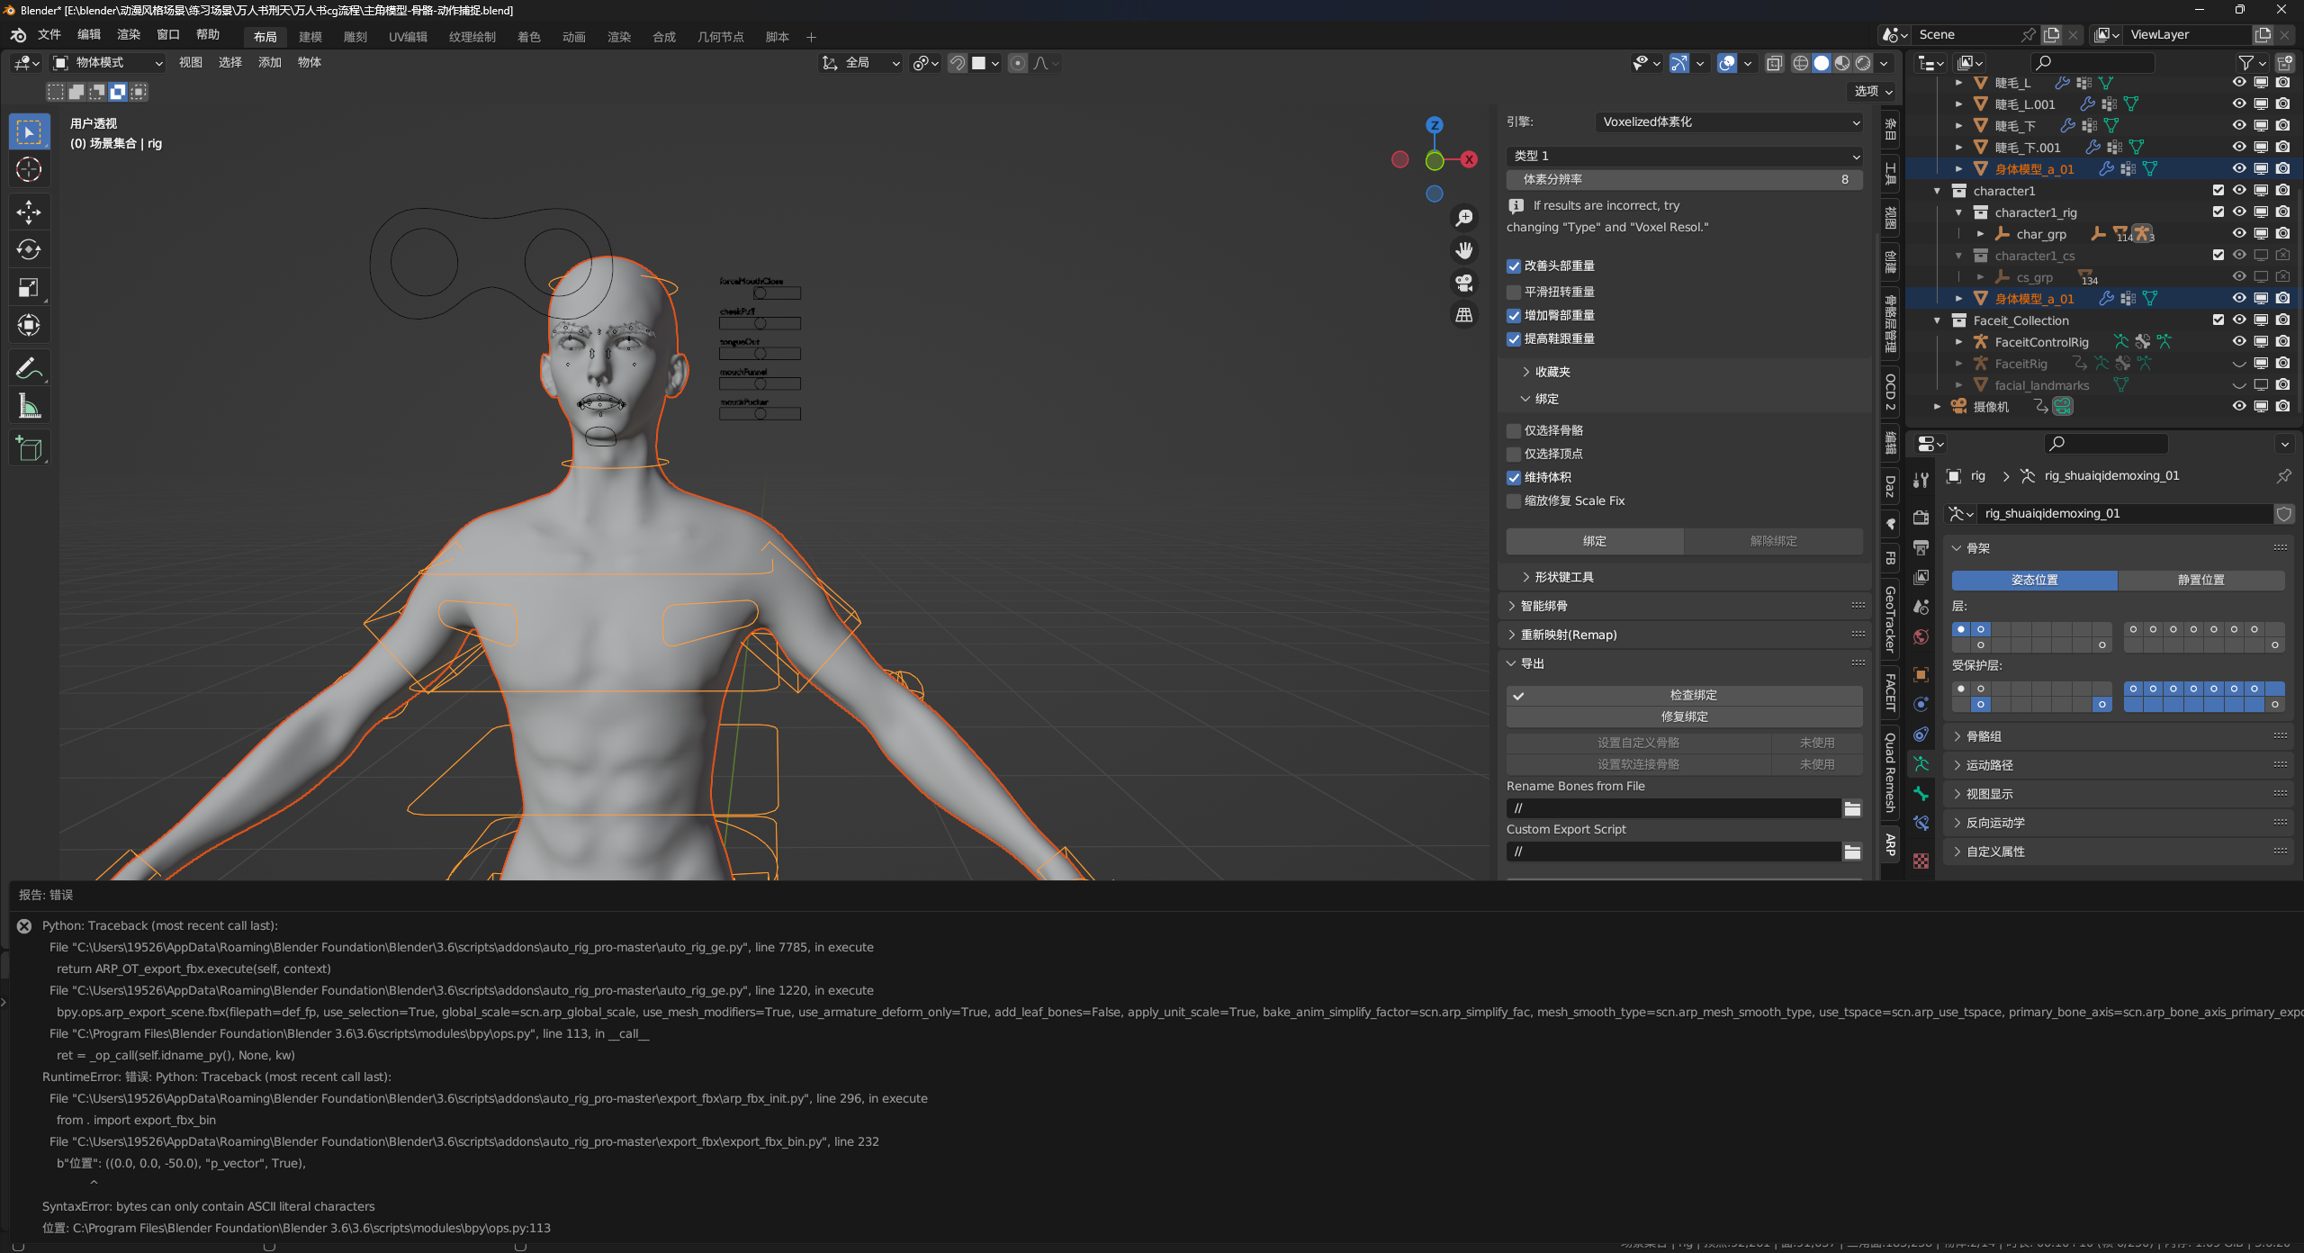The height and width of the screenshot is (1253, 2304).
Task: Open the 文件 menu
Action: [49, 34]
